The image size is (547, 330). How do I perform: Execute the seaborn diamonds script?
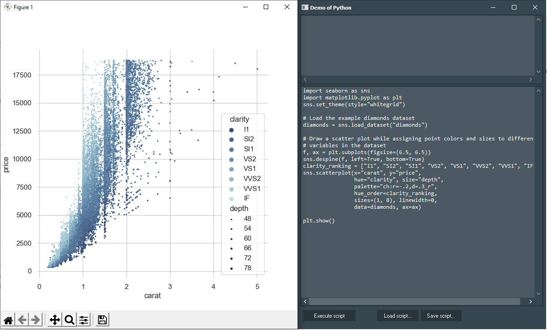click(329, 315)
